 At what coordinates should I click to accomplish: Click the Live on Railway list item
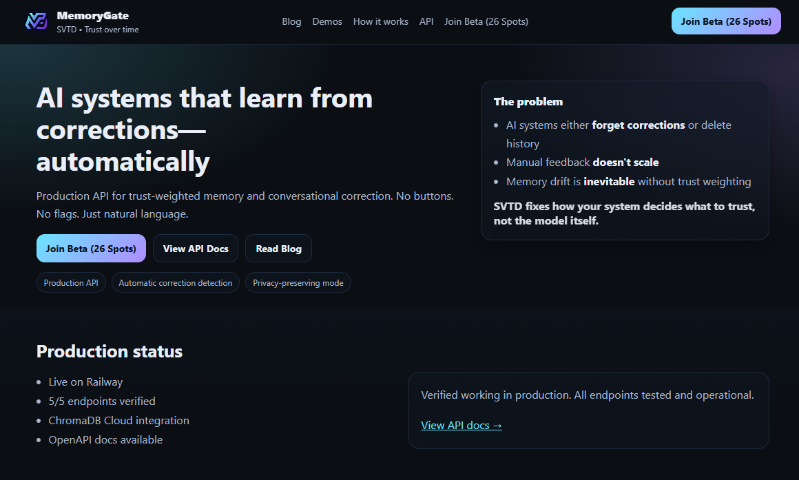85,382
